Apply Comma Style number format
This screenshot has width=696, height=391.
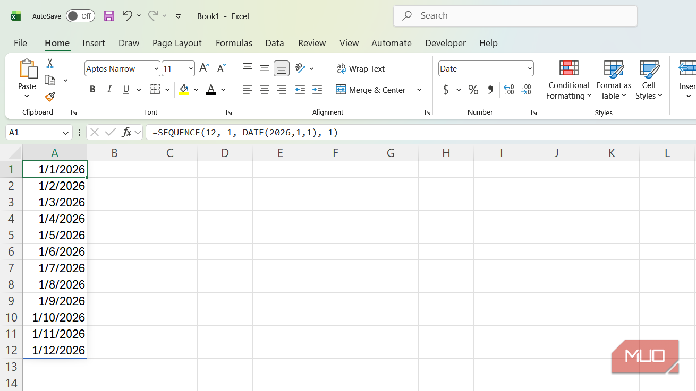point(490,90)
